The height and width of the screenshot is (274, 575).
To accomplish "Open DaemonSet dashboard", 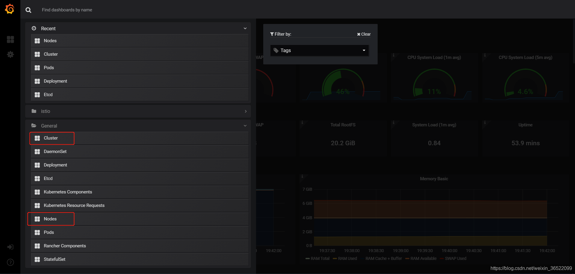I will 140,152.
